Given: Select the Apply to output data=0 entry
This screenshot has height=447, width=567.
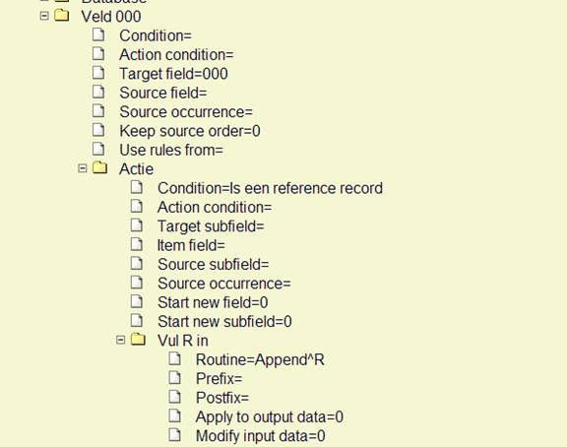Looking at the screenshot, I should pyautogui.click(x=270, y=417).
